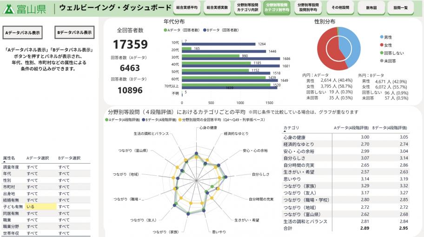Click the green Aデータ legend dot above age chart
The image size is (424, 237).
(x=165, y=30)
